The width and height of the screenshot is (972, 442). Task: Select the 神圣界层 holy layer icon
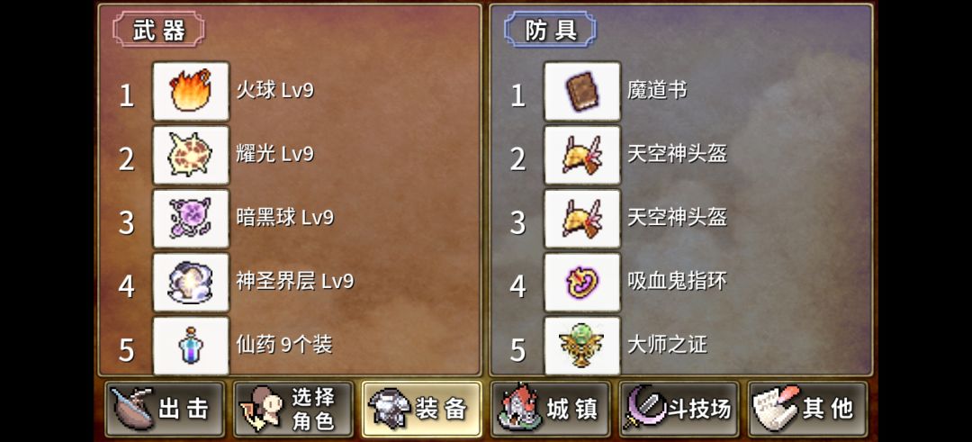[191, 282]
